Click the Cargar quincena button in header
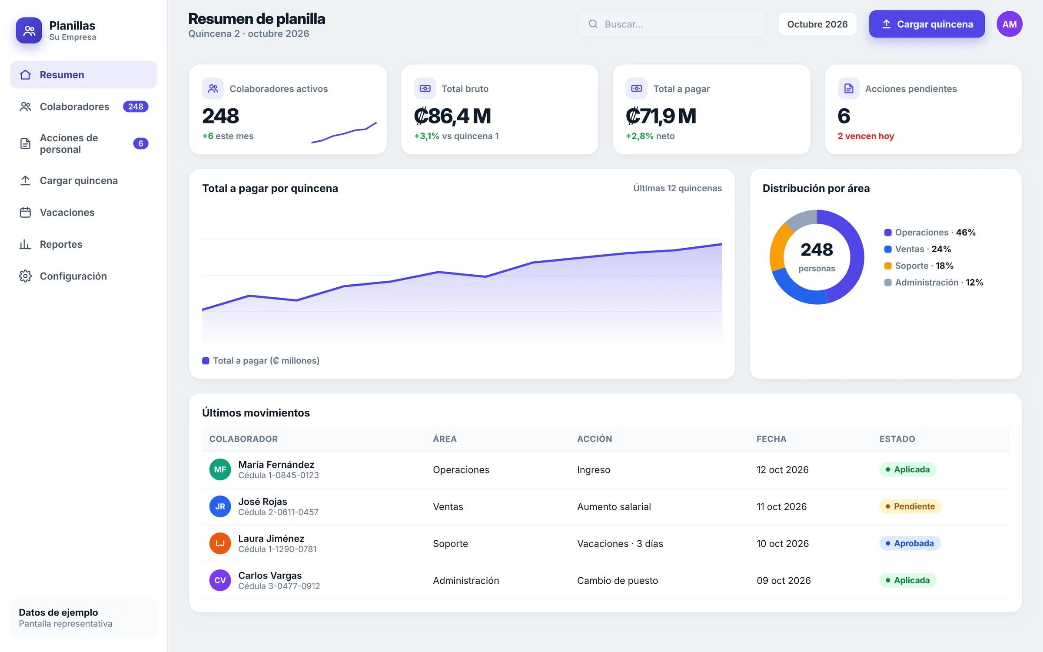Image resolution: width=1043 pixels, height=652 pixels. click(927, 24)
